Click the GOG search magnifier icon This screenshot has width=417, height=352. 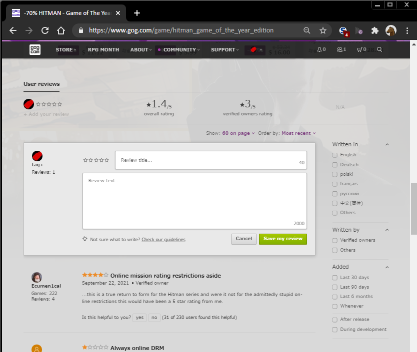click(379, 49)
